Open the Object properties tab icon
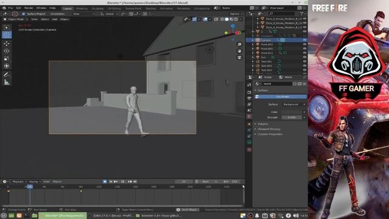This screenshot has width=389, height=219. [x=249, y=123]
